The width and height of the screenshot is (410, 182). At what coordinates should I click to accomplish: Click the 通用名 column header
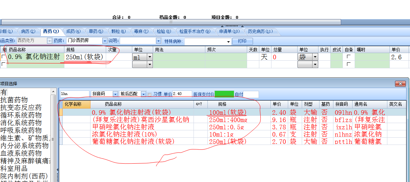[x=370, y=104]
